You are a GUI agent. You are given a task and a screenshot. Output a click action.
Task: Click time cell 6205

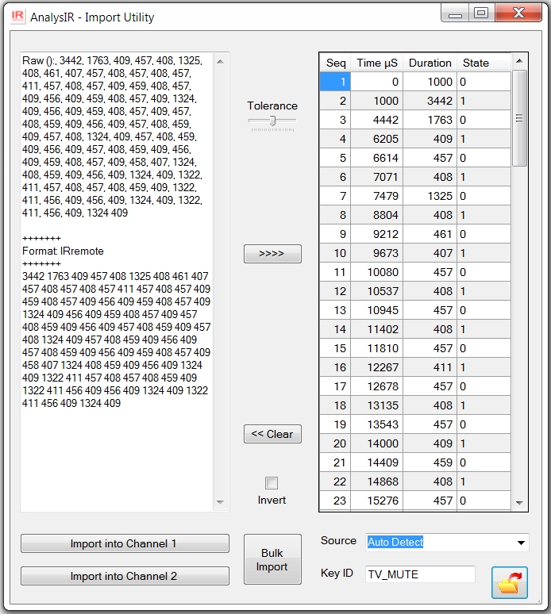tap(376, 139)
